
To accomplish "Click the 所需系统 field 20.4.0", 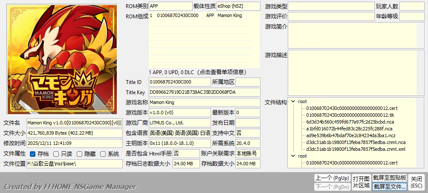I will tap(248, 143).
